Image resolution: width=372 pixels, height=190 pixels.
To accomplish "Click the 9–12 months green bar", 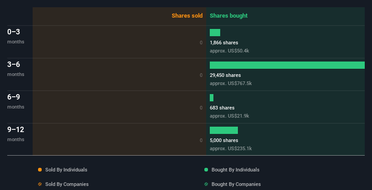I will click(224, 130).
